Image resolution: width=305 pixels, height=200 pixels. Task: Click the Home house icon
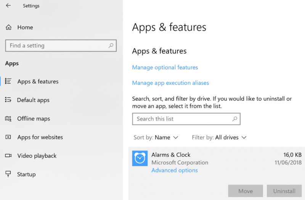[x=8, y=27]
